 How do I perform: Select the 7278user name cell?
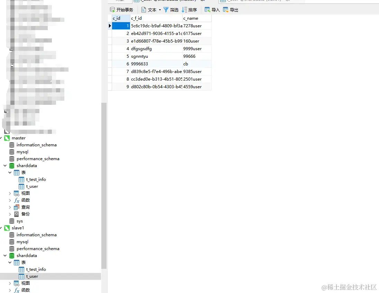tap(197, 26)
